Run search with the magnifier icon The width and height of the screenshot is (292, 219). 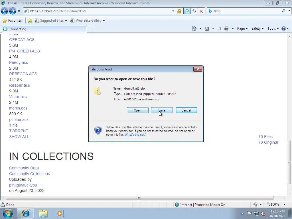click(284, 11)
